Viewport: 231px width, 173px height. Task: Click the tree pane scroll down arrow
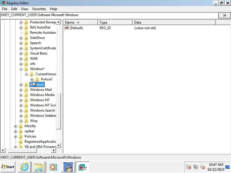click(59, 146)
